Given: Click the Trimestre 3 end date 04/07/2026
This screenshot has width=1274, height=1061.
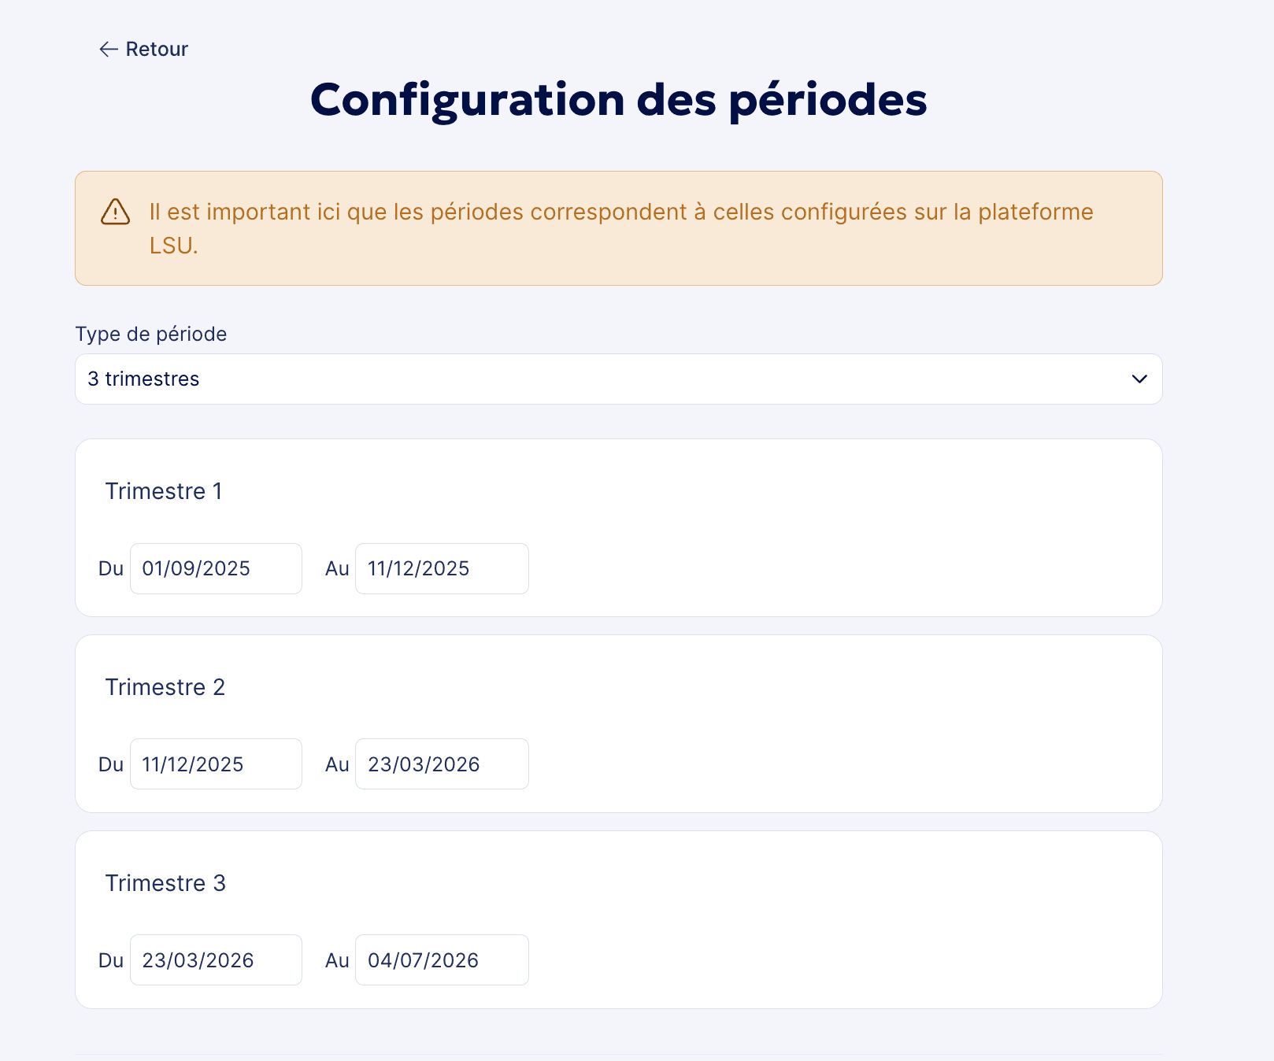Looking at the screenshot, I should tap(442, 959).
